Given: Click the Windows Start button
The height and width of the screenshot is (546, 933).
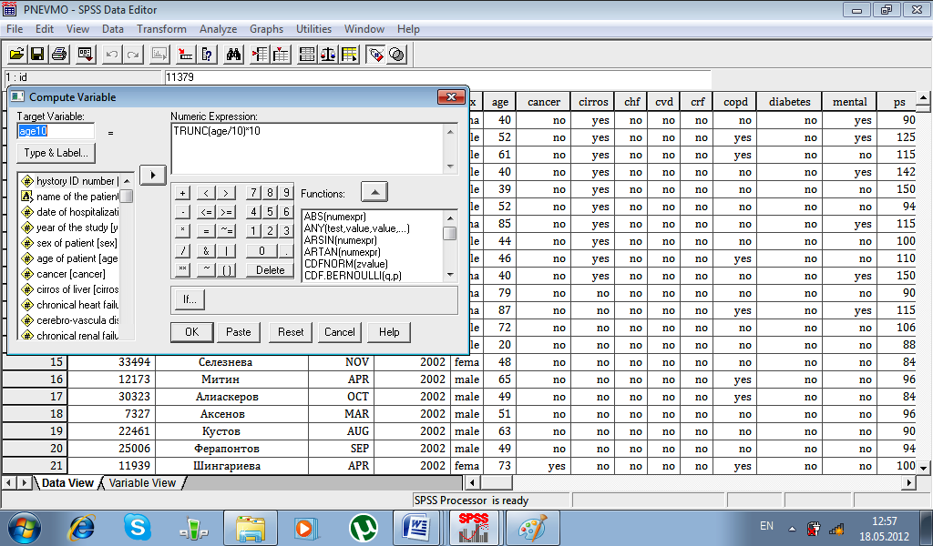Looking at the screenshot, I should (x=25, y=528).
